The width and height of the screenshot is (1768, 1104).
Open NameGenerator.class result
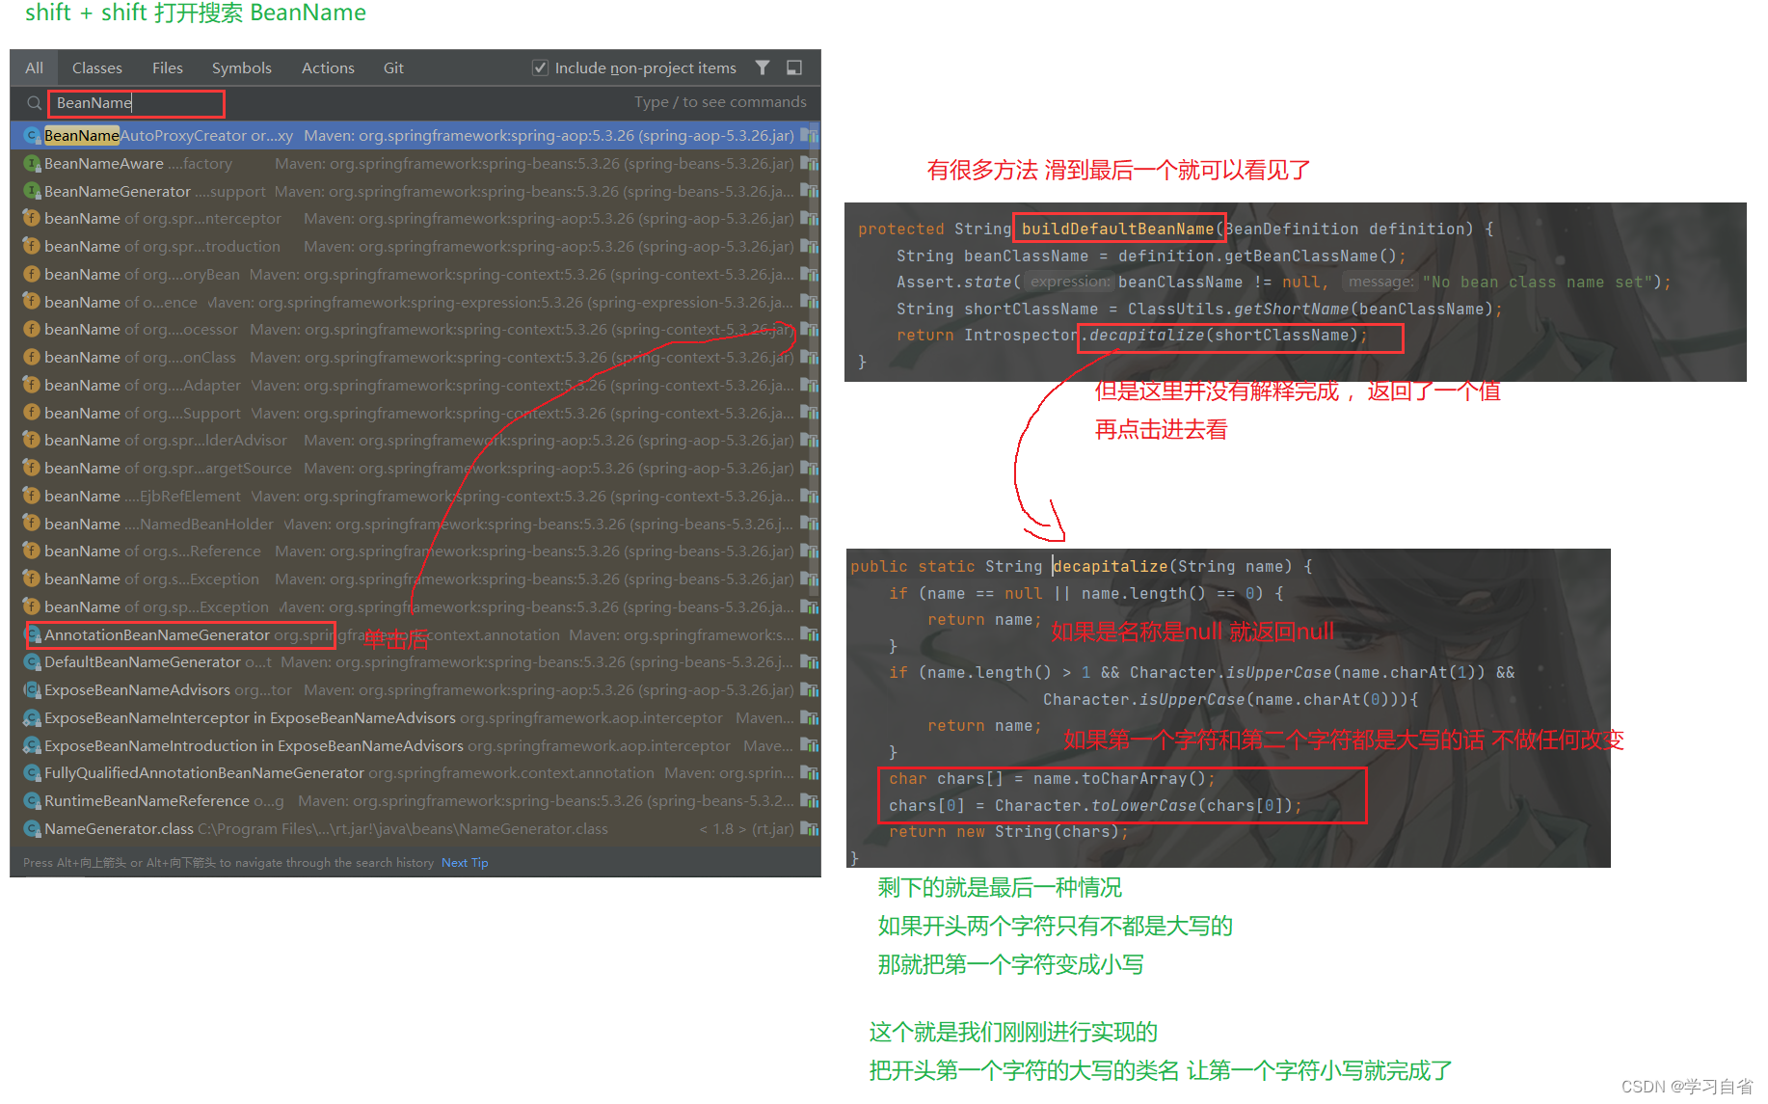[415, 829]
